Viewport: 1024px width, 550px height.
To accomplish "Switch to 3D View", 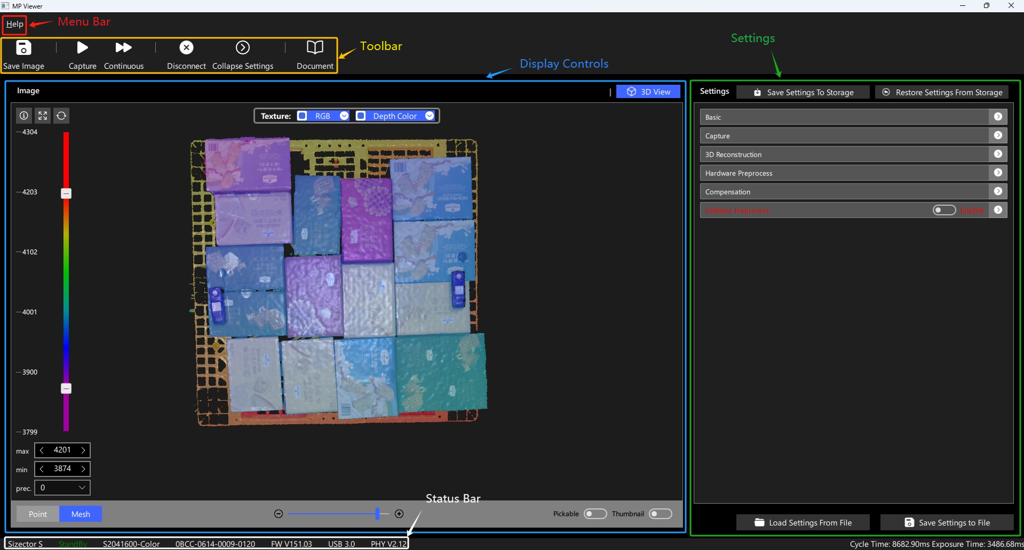I will 648,92.
